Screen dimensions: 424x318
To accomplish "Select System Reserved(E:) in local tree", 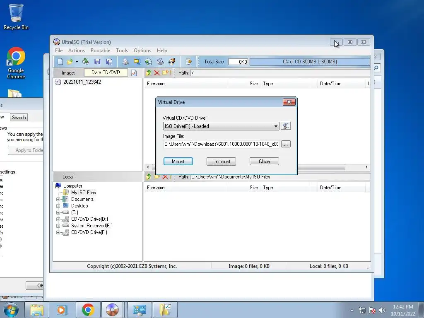I will 92,226.
